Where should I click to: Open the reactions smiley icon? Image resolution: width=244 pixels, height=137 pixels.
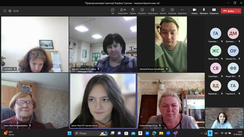pos(142,11)
